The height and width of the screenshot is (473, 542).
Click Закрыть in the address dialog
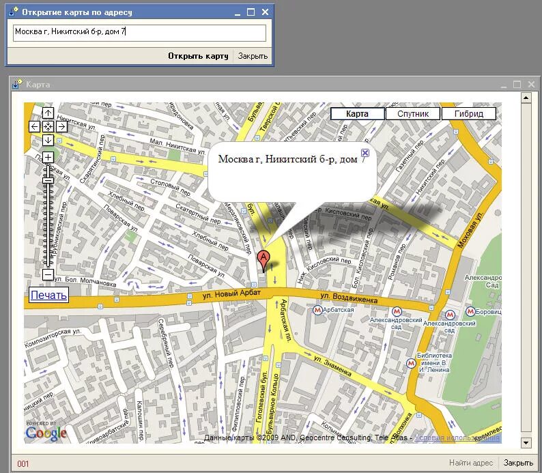point(253,56)
